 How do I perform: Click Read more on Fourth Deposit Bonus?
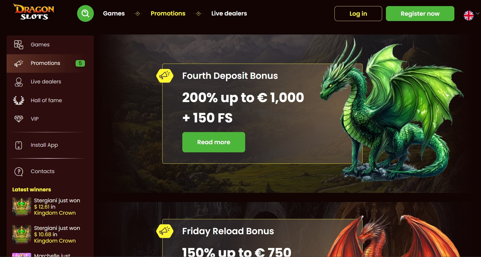pos(213,142)
